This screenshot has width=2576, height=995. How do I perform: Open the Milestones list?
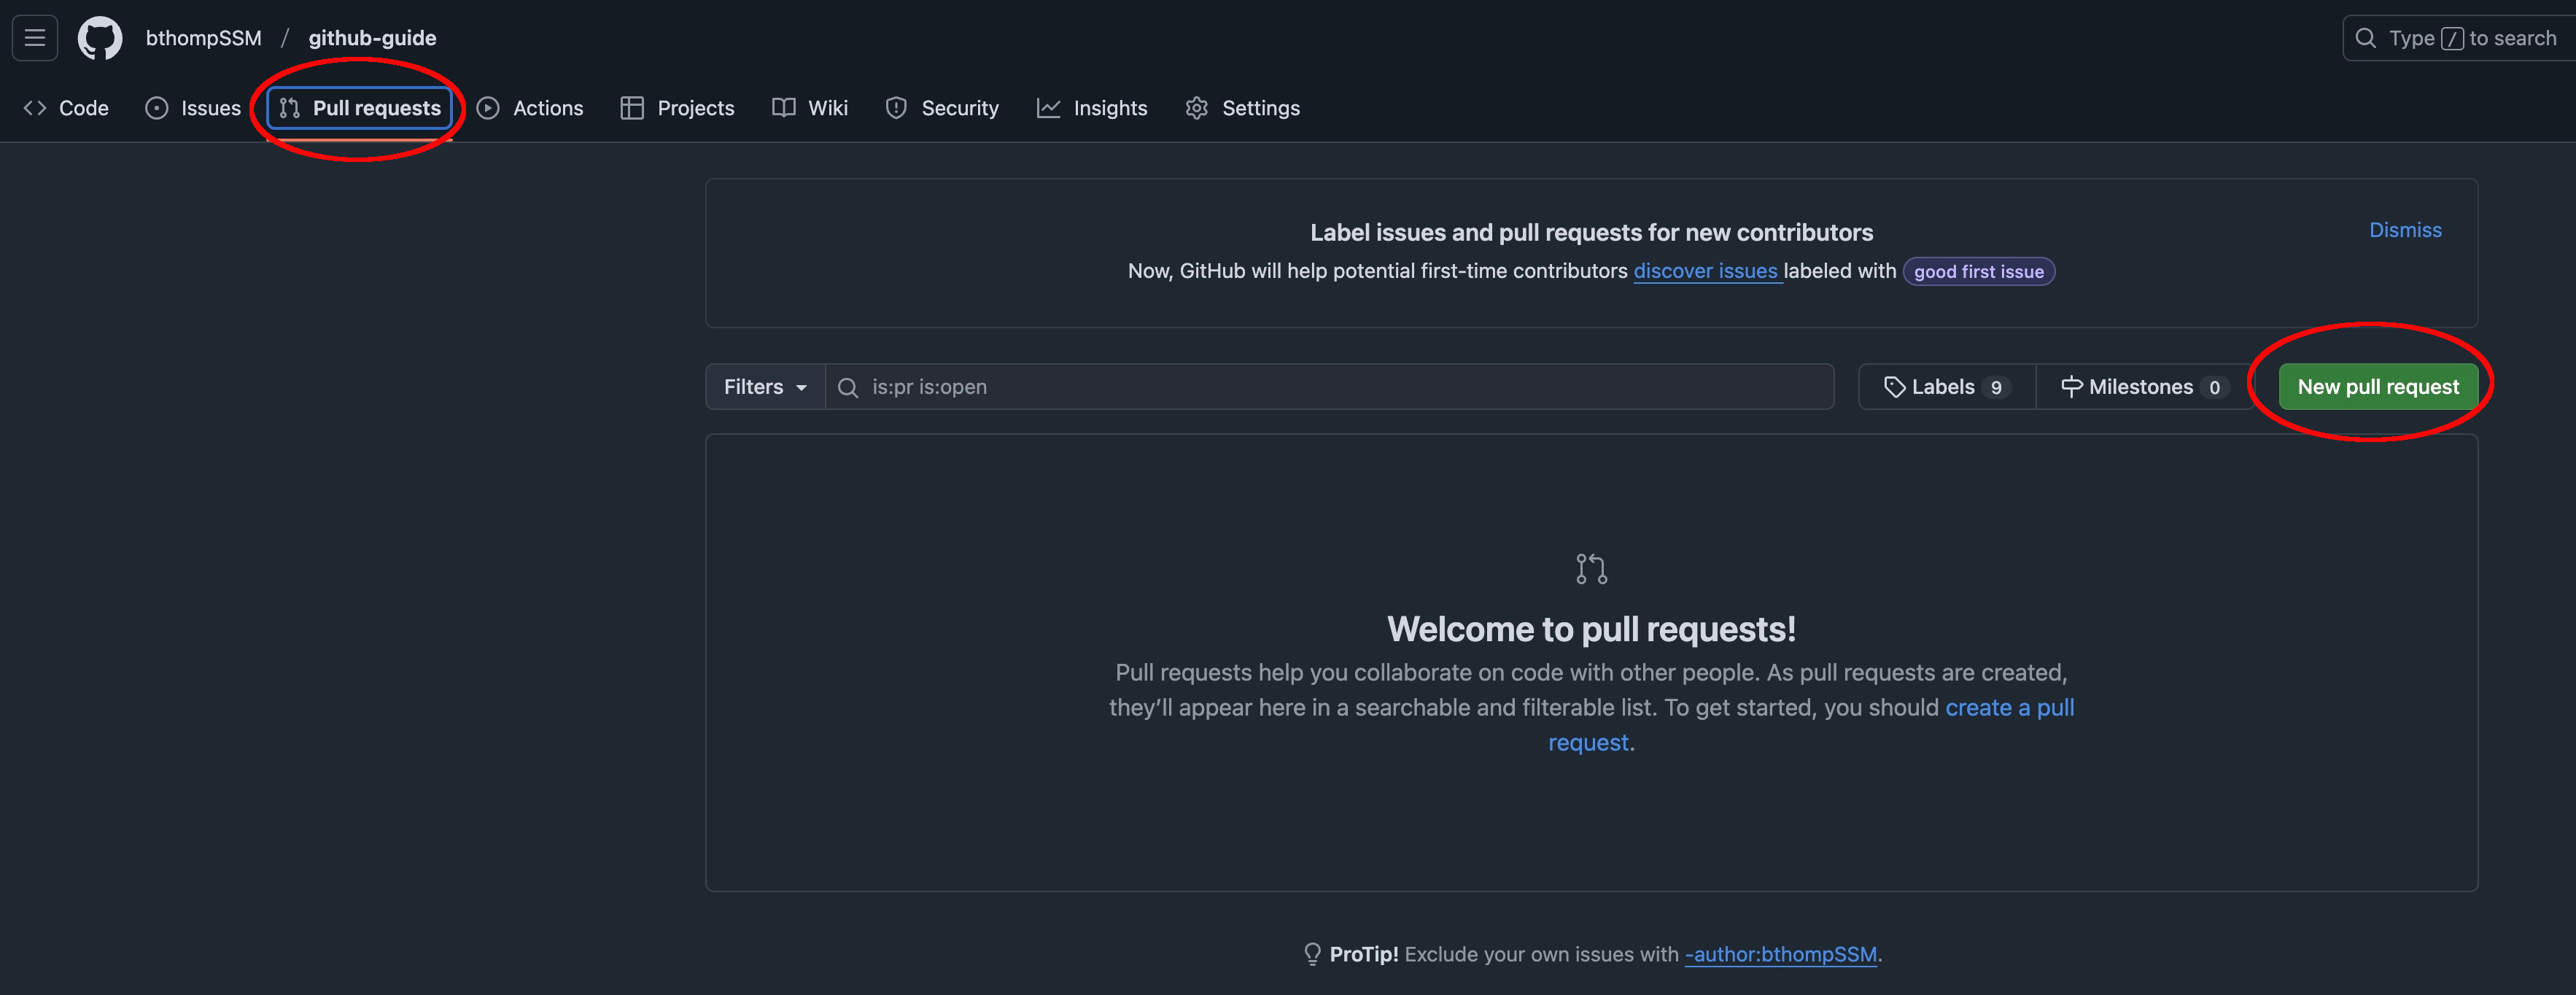pyautogui.click(x=2145, y=387)
